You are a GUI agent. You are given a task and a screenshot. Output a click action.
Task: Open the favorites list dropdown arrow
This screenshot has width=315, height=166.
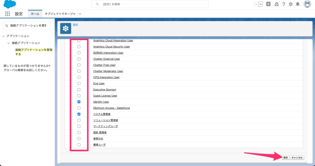[x=261, y=4]
